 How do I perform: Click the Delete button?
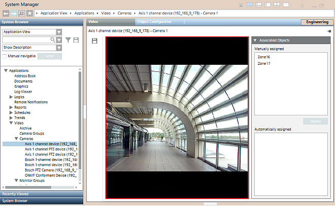pyautogui.click(x=315, y=121)
